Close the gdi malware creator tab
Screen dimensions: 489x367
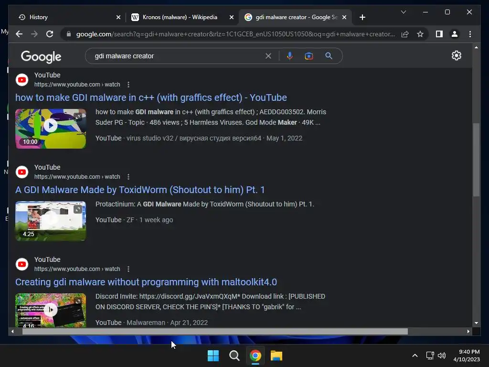(344, 17)
